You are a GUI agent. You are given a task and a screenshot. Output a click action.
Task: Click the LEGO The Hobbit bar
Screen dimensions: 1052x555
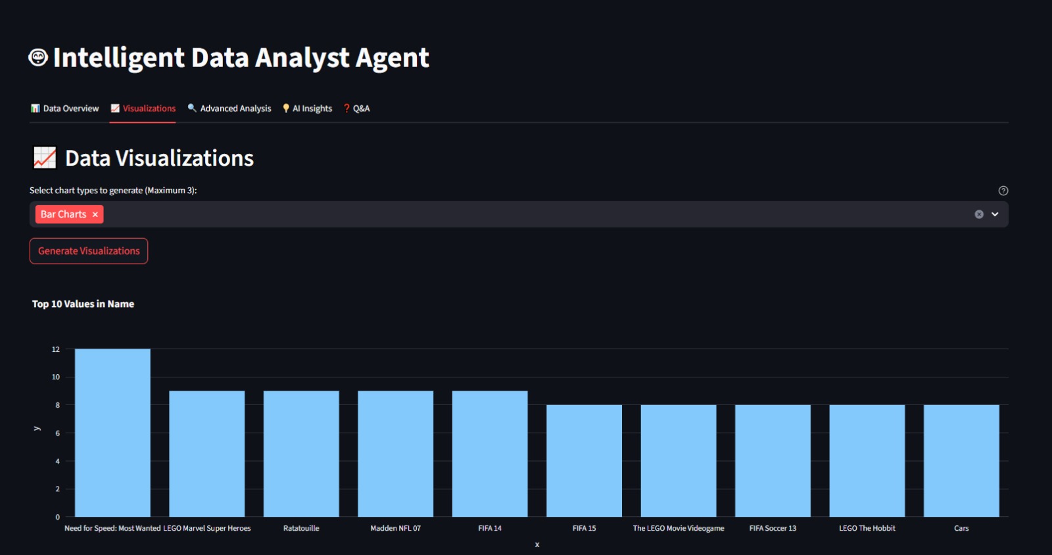tap(867, 461)
